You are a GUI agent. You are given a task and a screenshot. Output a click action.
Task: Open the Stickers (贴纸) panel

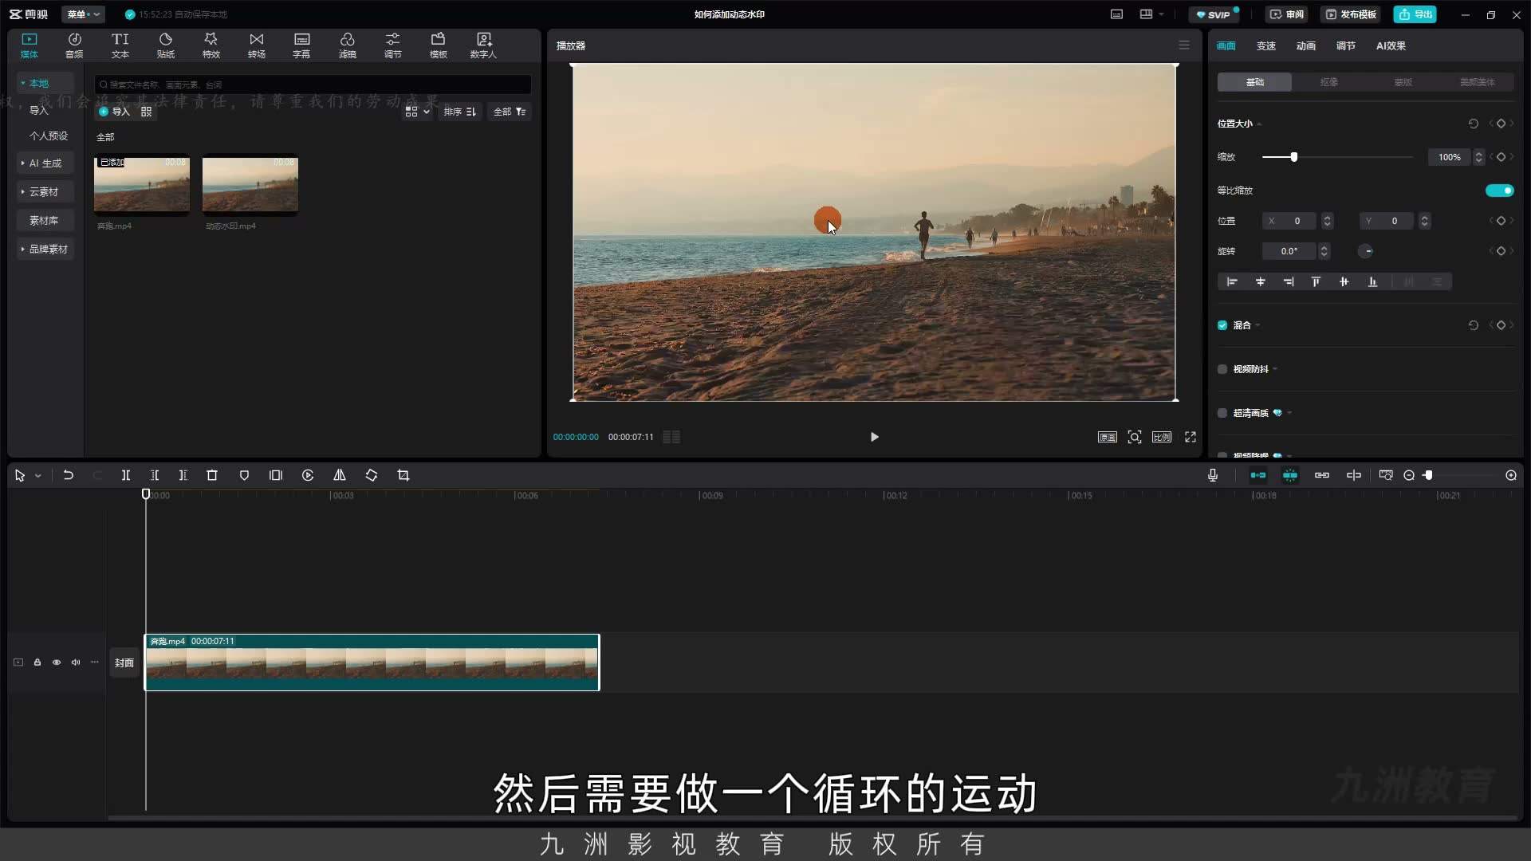pos(166,45)
